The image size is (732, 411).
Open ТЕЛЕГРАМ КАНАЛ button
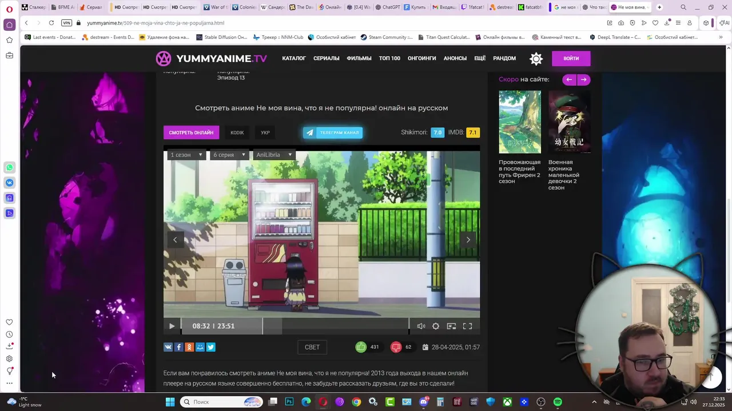coord(333,132)
